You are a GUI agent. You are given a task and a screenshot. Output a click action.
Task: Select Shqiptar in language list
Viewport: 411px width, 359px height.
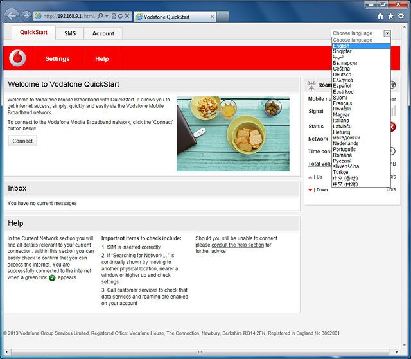361,51
